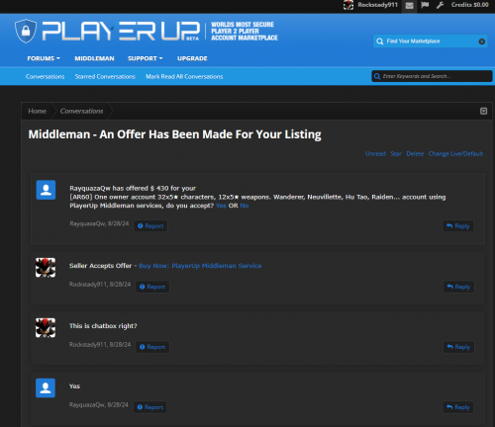Click Rockstady911's avatar on Seller Accepts message
Image resolution: width=495 pixels, height=427 pixels.
(46, 268)
